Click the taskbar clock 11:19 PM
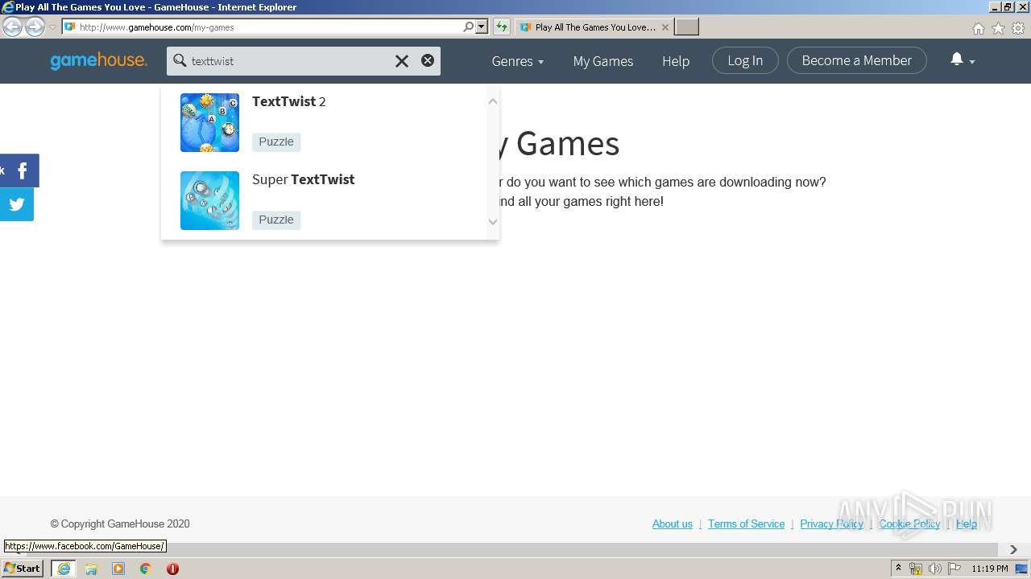This screenshot has width=1031, height=579. (990, 569)
